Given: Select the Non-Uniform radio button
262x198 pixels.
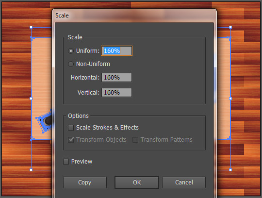Looking at the screenshot, I should click(71, 64).
